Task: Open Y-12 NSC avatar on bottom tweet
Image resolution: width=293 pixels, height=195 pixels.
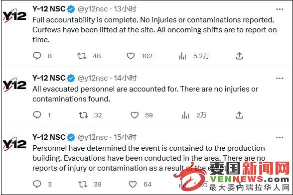Action: point(15,144)
